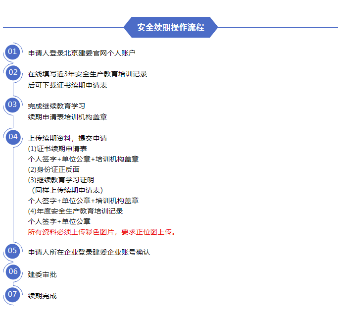The image size is (341, 320).
Task: Click the line 后可下载证书续期申请表
Action: [x=67, y=85]
